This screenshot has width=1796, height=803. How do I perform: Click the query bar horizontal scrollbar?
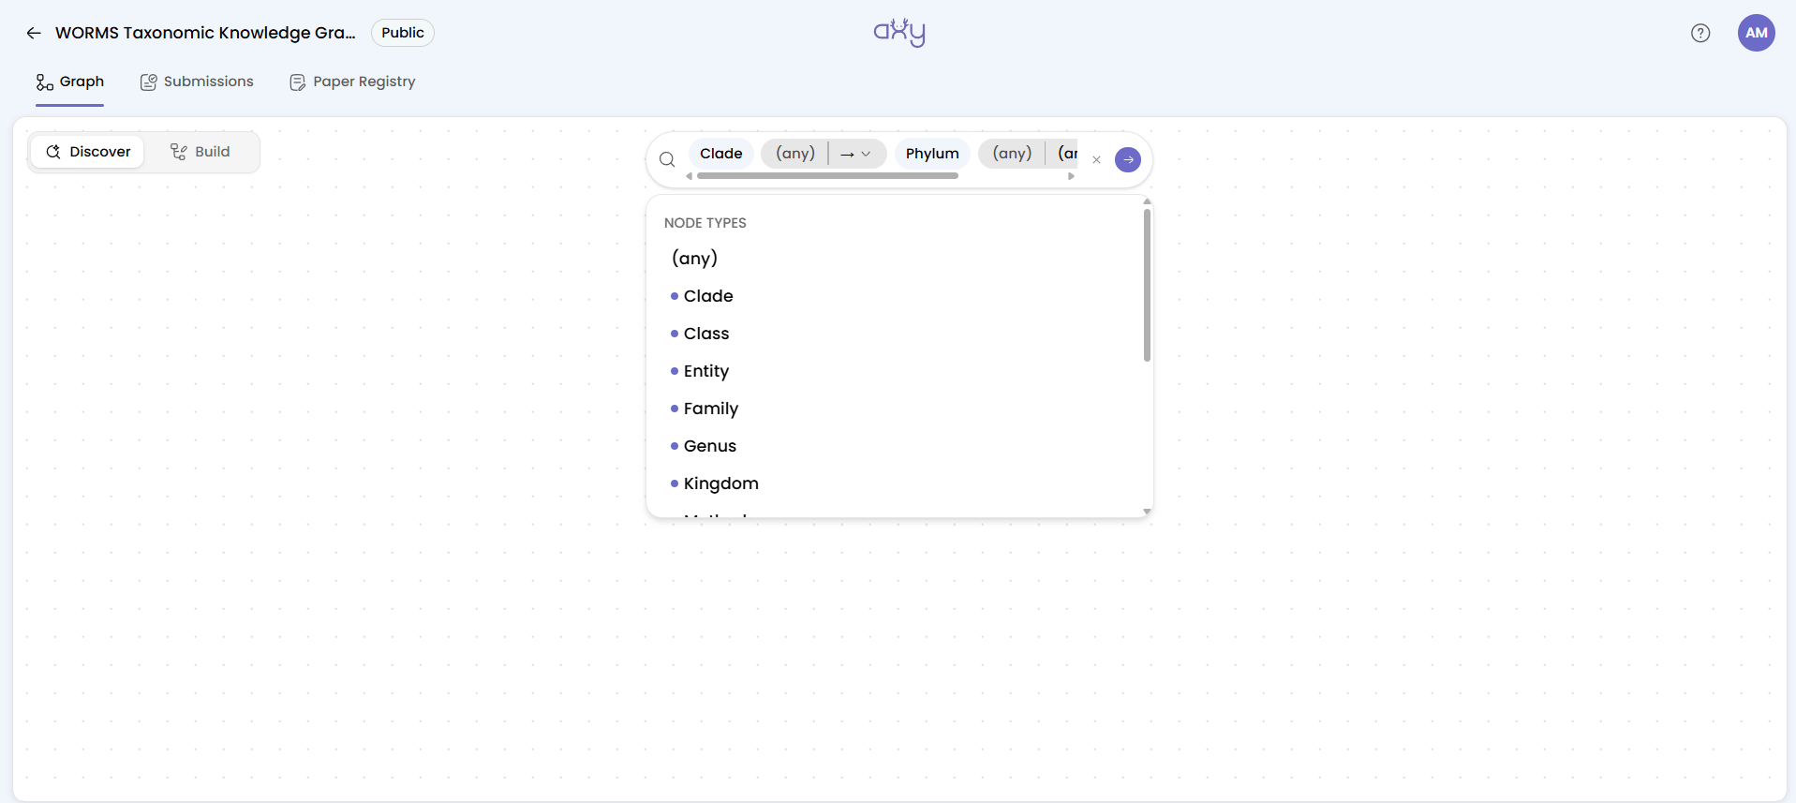(x=827, y=176)
